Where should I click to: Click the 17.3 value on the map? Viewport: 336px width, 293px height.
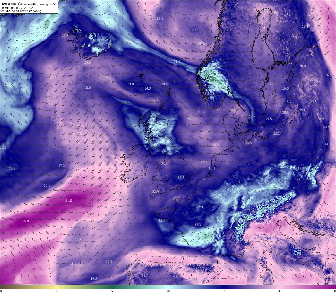point(198,225)
